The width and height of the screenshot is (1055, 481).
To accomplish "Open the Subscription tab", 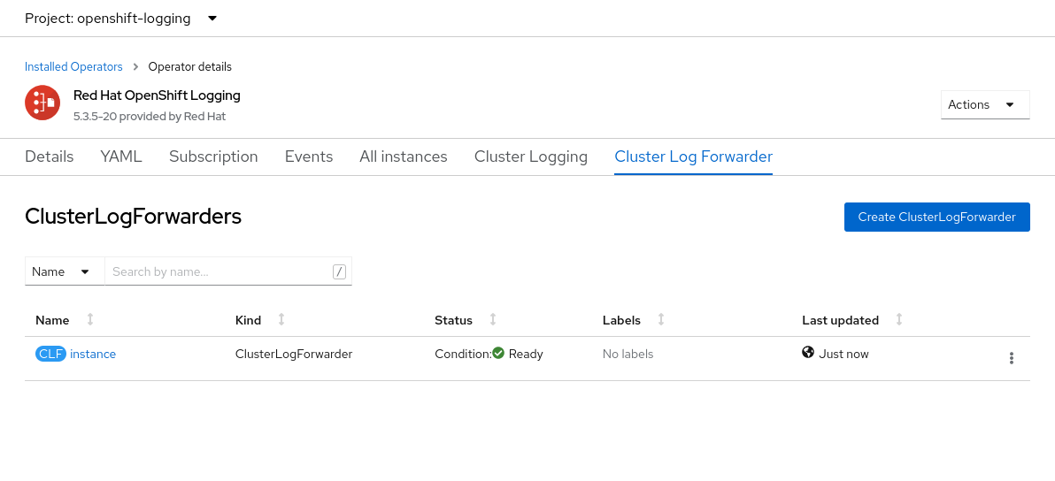I will click(213, 157).
